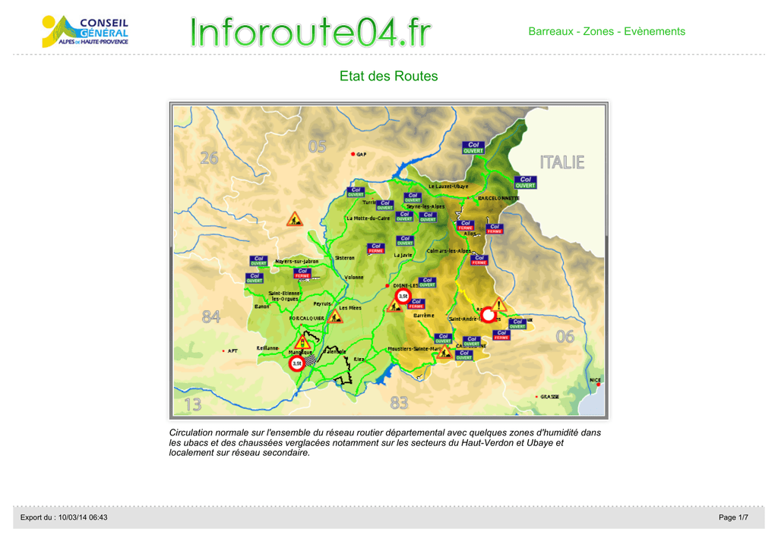Select the traffic light warning sign above Manosque
Viewport: 778px width, 550px height.
pos(302,342)
